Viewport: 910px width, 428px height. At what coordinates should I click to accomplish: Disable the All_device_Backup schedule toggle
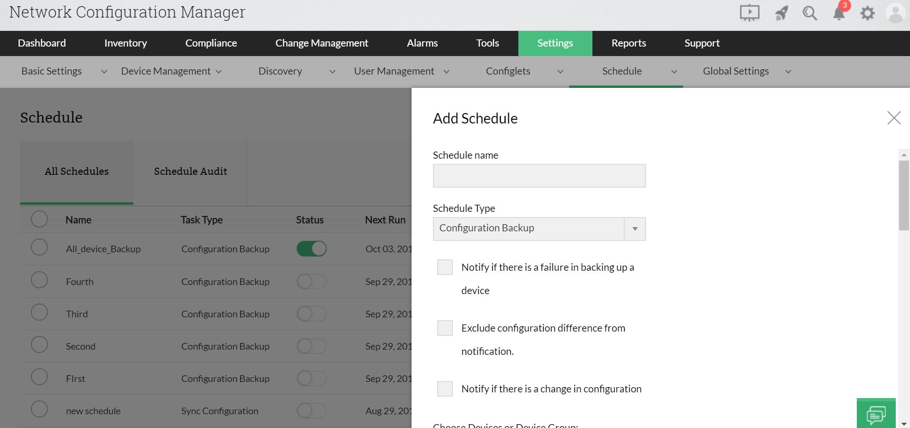click(x=311, y=248)
